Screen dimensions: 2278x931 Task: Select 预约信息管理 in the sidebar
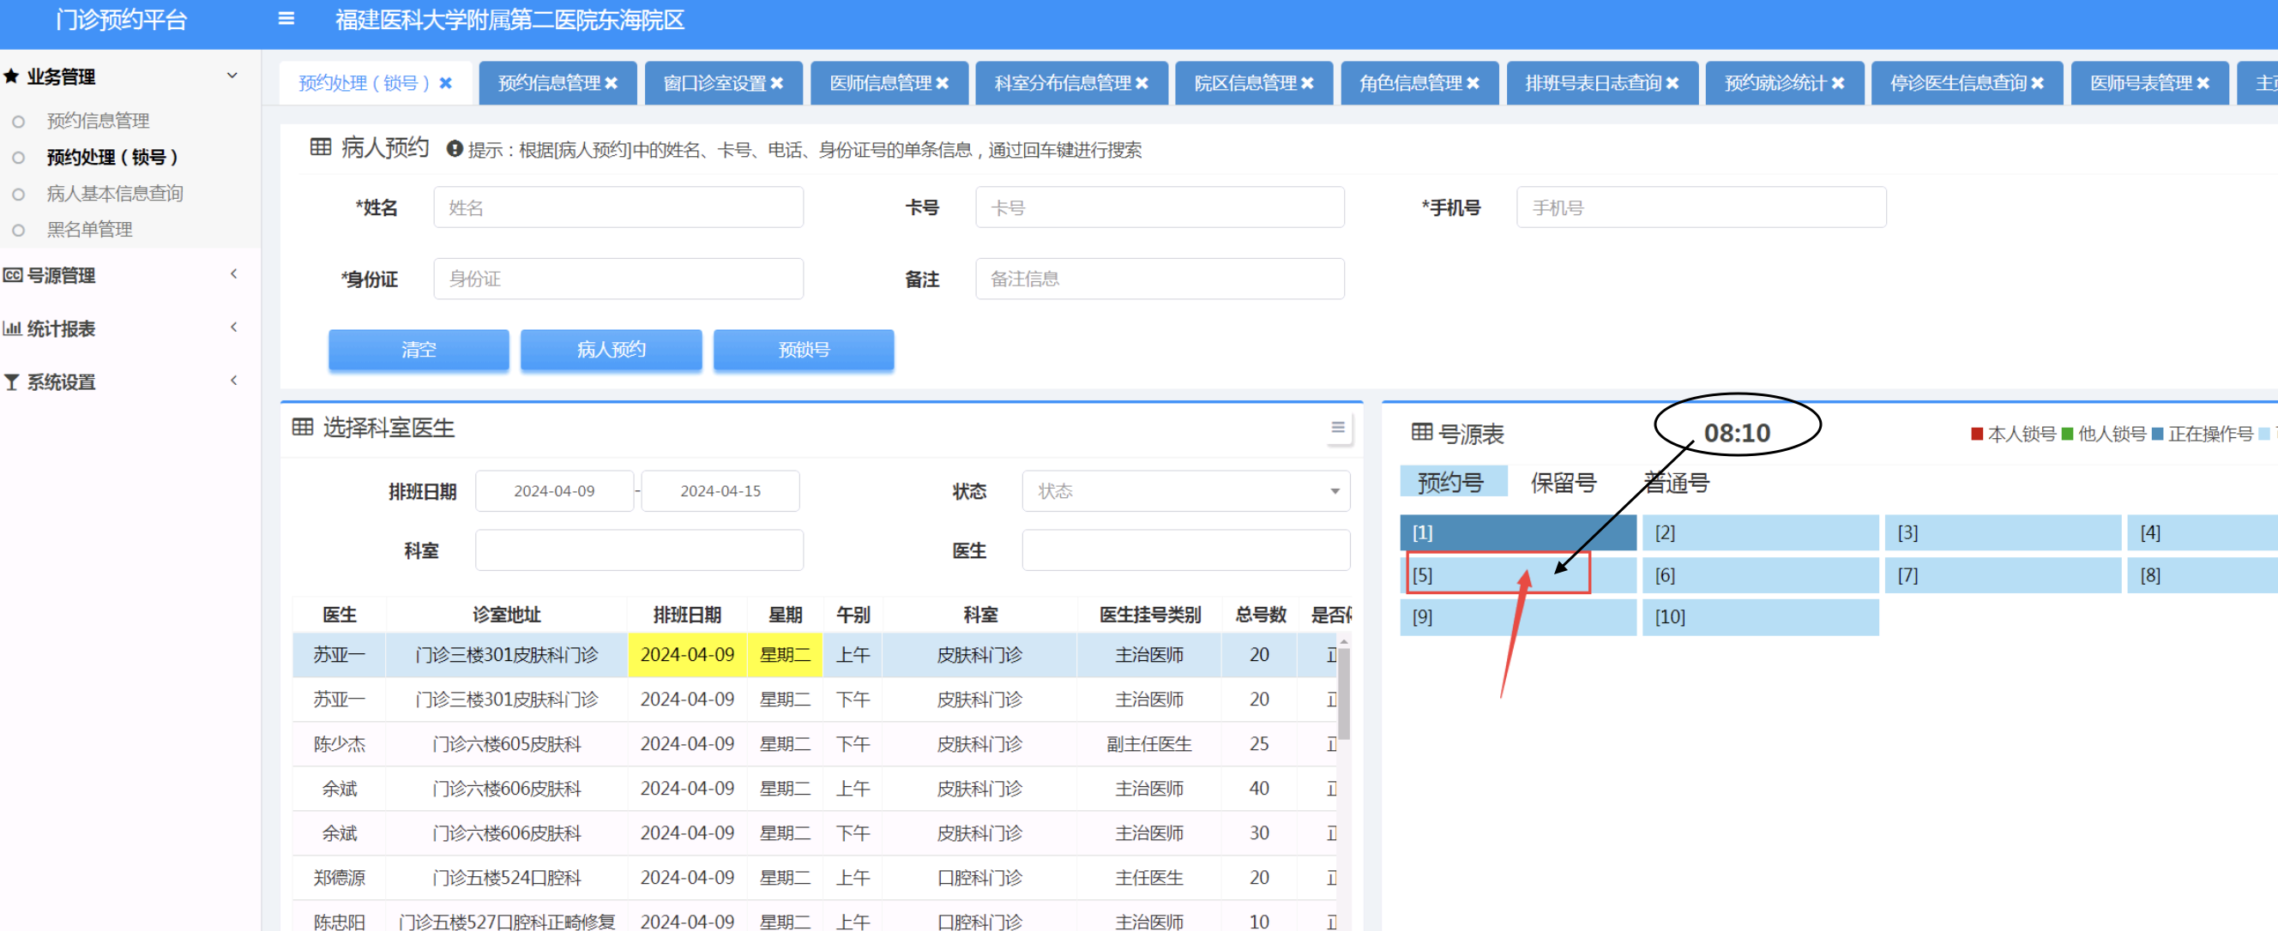(x=98, y=121)
